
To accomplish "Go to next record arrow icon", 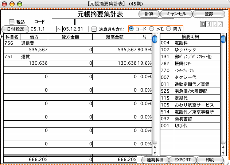I will pyautogui.click(x=215, y=24).
